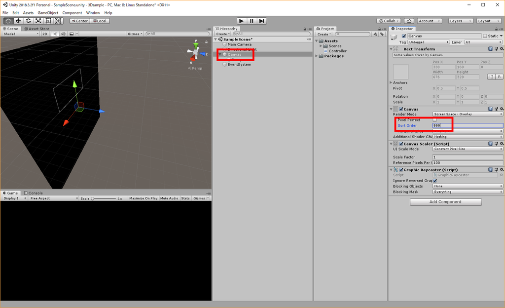
Task: Click the Project search by type icon
Action: click(375, 34)
